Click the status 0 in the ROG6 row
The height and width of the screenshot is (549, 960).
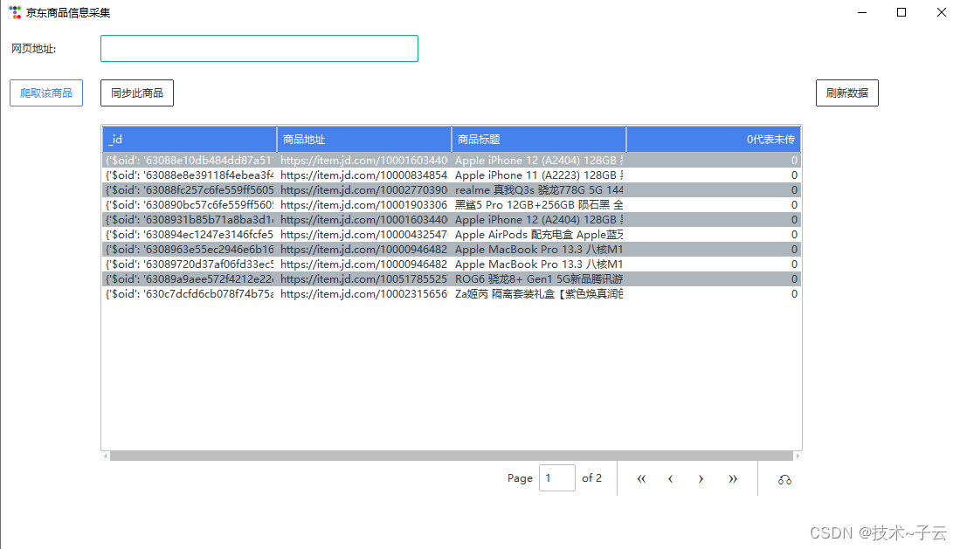[794, 279]
